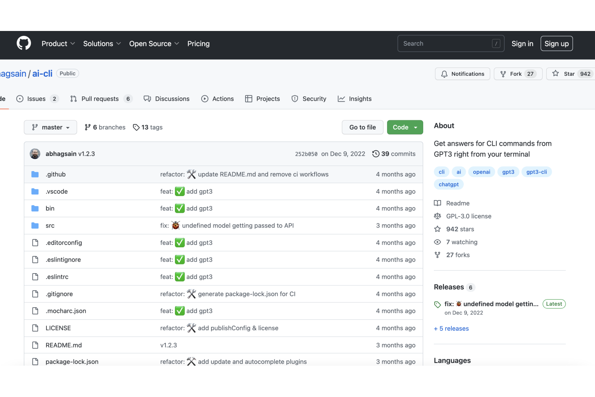Select the openai topic tag
595x397 pixels.
point(482,172)
